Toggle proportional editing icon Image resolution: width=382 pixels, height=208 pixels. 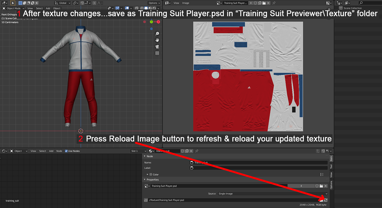pos(94,3)
